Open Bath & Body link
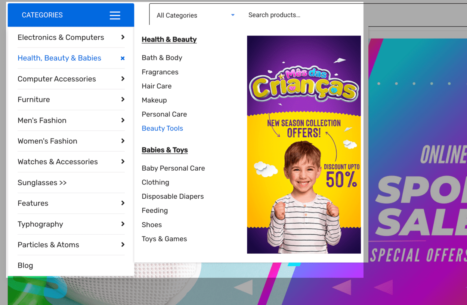 tap(162, 58)
